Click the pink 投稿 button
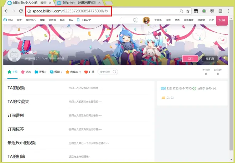Image resolution: width=235 pixels, height=163 pixels. pyautogui.click(x=222, y=20)
